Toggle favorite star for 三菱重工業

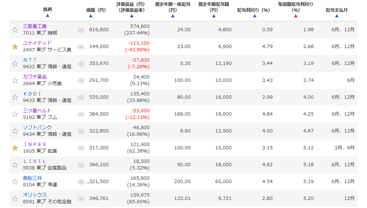coord(15,30)
